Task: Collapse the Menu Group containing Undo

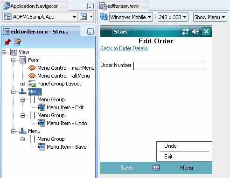Action: [23, 115]
